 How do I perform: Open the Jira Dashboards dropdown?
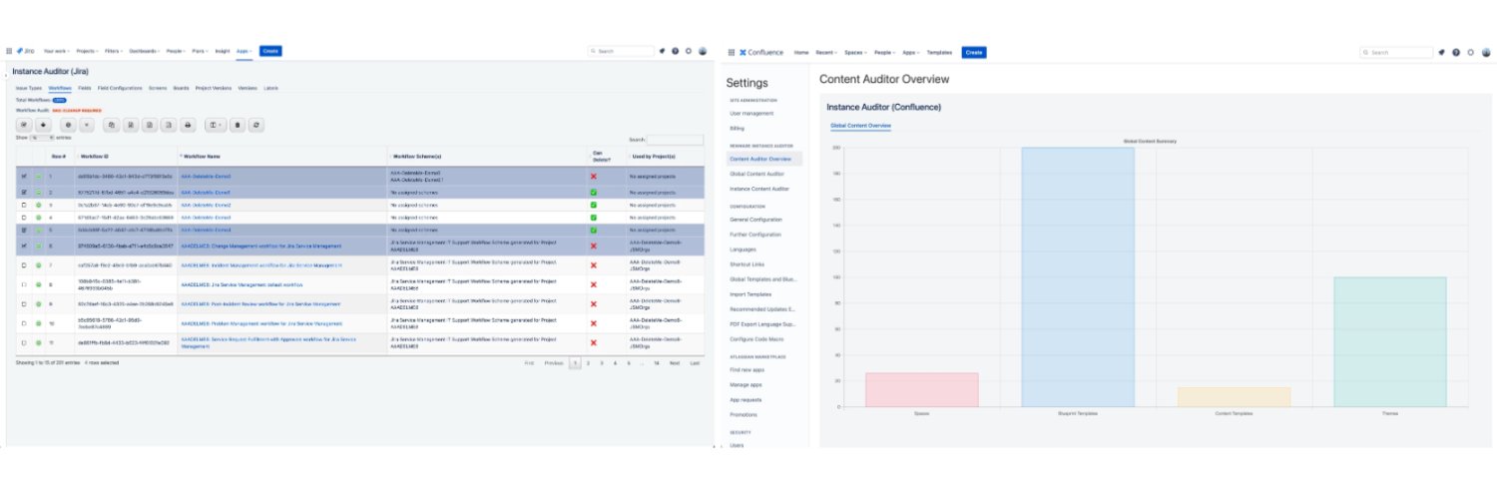[146, 51]
